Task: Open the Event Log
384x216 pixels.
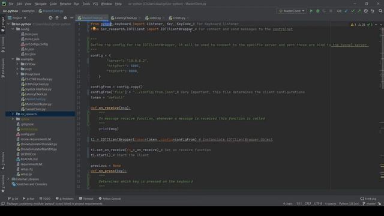Action: [x=368, y=199]
